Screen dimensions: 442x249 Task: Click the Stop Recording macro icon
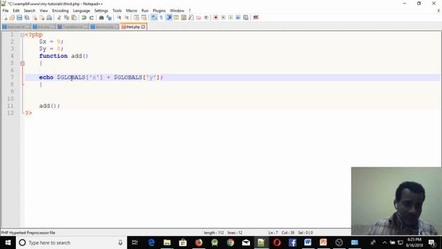click(x=223, y=17)
